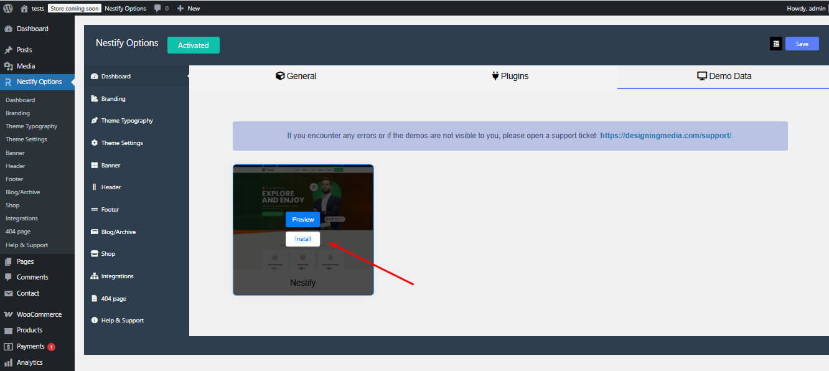Click the WordPress logo icon
The width and height of the screenshot is (829, 371).
8,9
